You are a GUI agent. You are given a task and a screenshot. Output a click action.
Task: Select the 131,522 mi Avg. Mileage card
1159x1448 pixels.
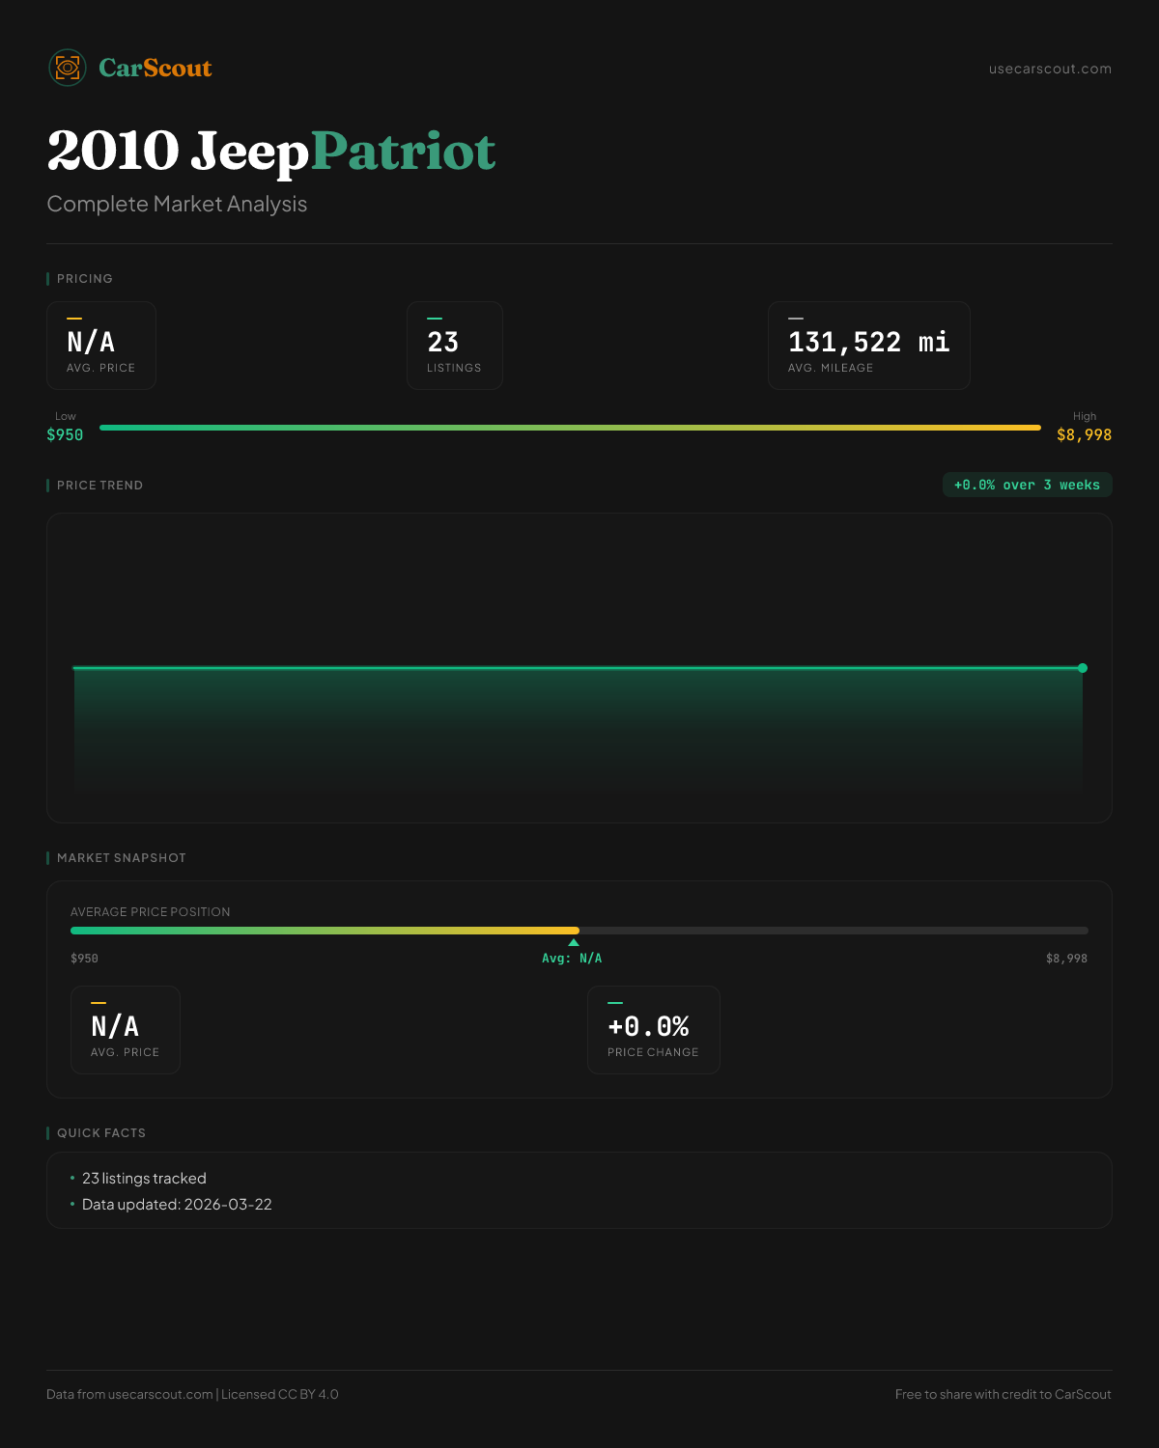tap(868, 346)
